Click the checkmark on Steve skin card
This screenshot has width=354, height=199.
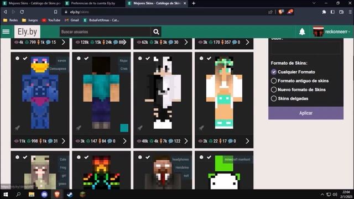(x=86, y=58)
